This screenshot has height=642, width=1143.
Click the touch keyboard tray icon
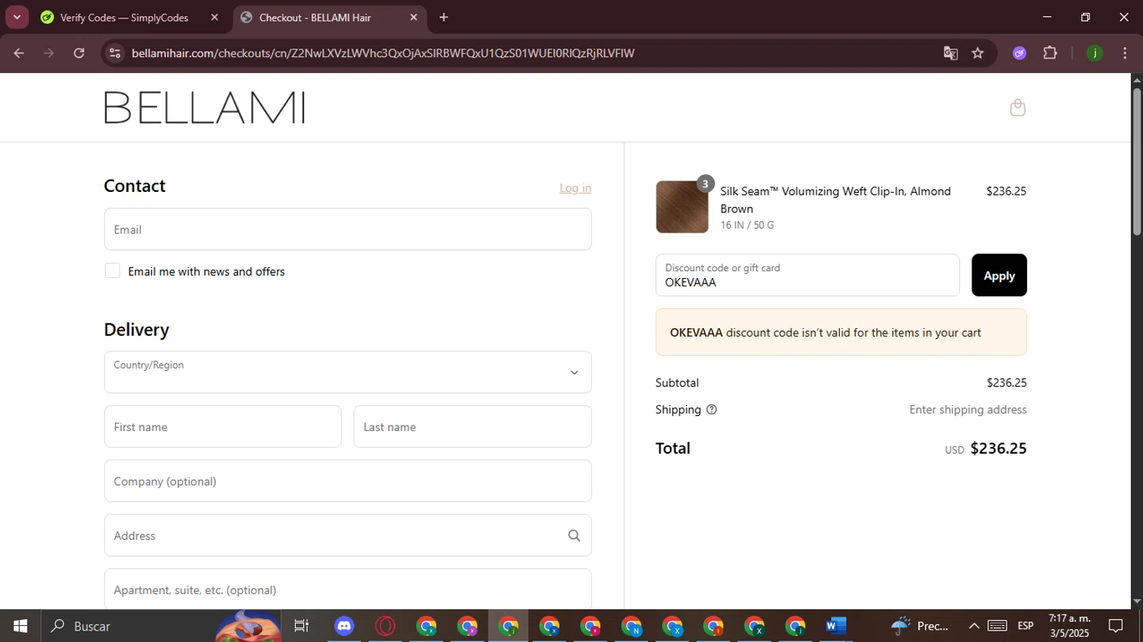point(997,626)
